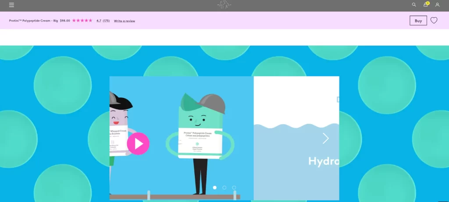Image resolution: width=449 pixels, height=202 pixels.
Task: Open the search magnifier icon
Action: click(414, 4)
